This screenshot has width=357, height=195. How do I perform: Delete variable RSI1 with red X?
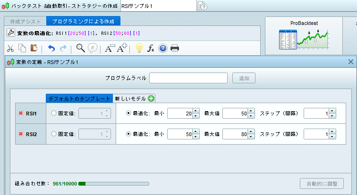[21, 113]
